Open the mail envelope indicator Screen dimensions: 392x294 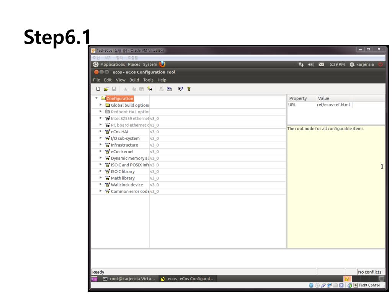[x=321, y=64]
